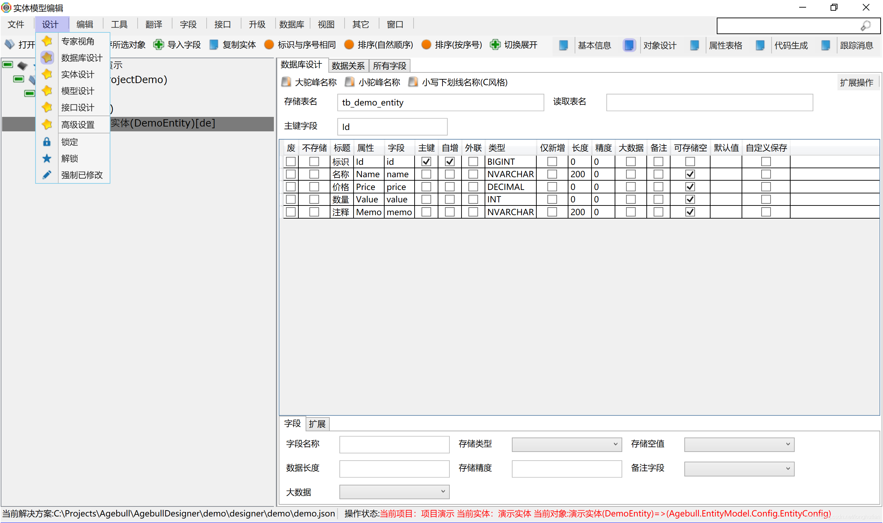
Task: Check 自定义保存 for the Price row
Action: (x=766, y=187)
